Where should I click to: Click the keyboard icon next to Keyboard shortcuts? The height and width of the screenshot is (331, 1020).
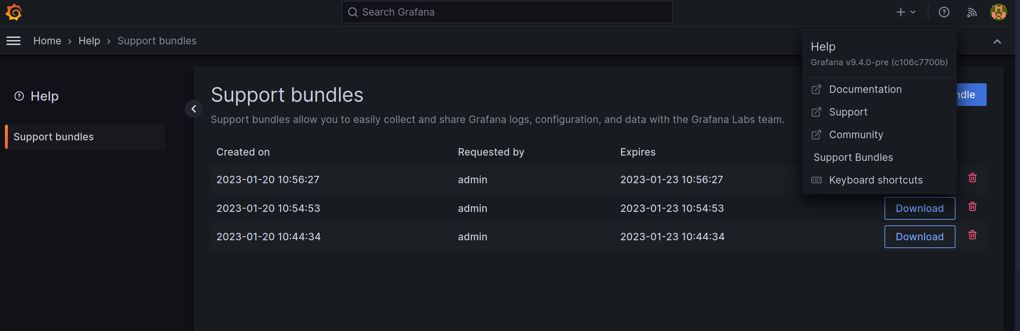816,180
